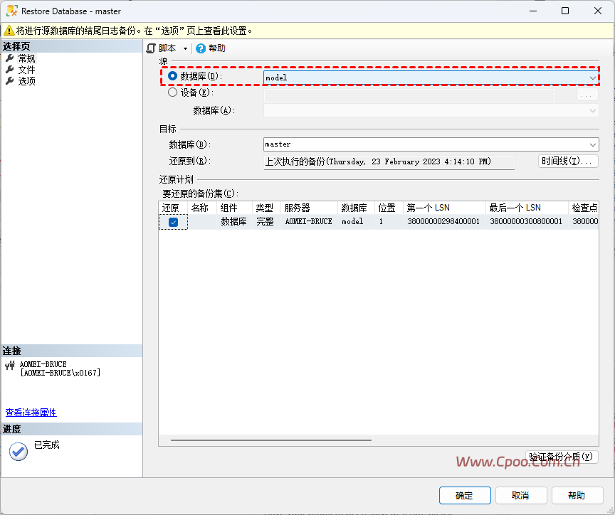Click the horizontal scrollbar of backup sets
This screenshot has height=515, width=615.
271,440
